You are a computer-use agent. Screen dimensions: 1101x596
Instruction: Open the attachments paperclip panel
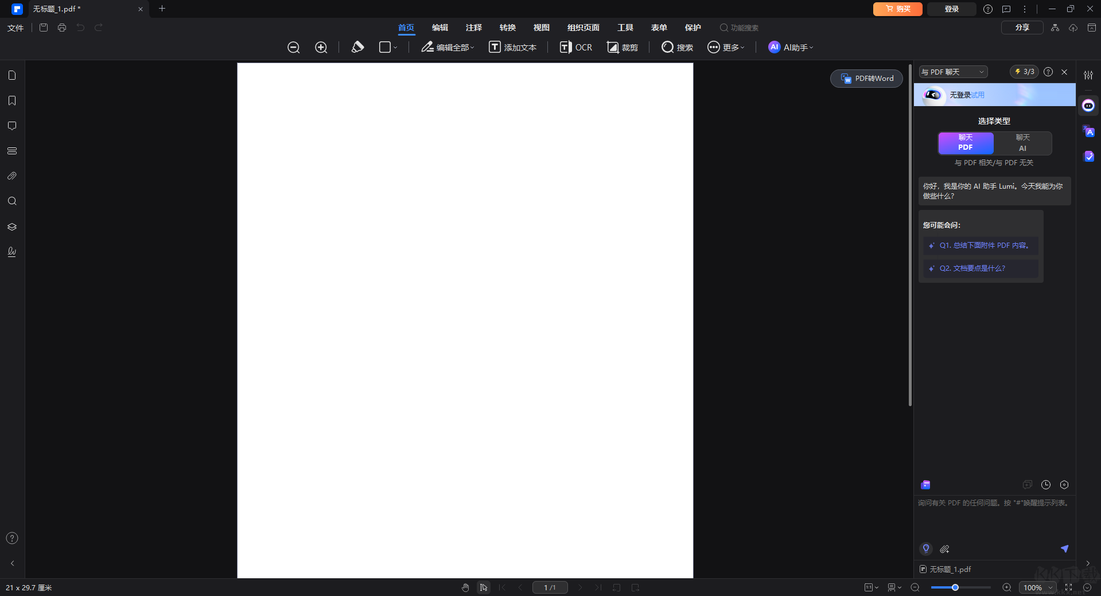pos(12,176)
